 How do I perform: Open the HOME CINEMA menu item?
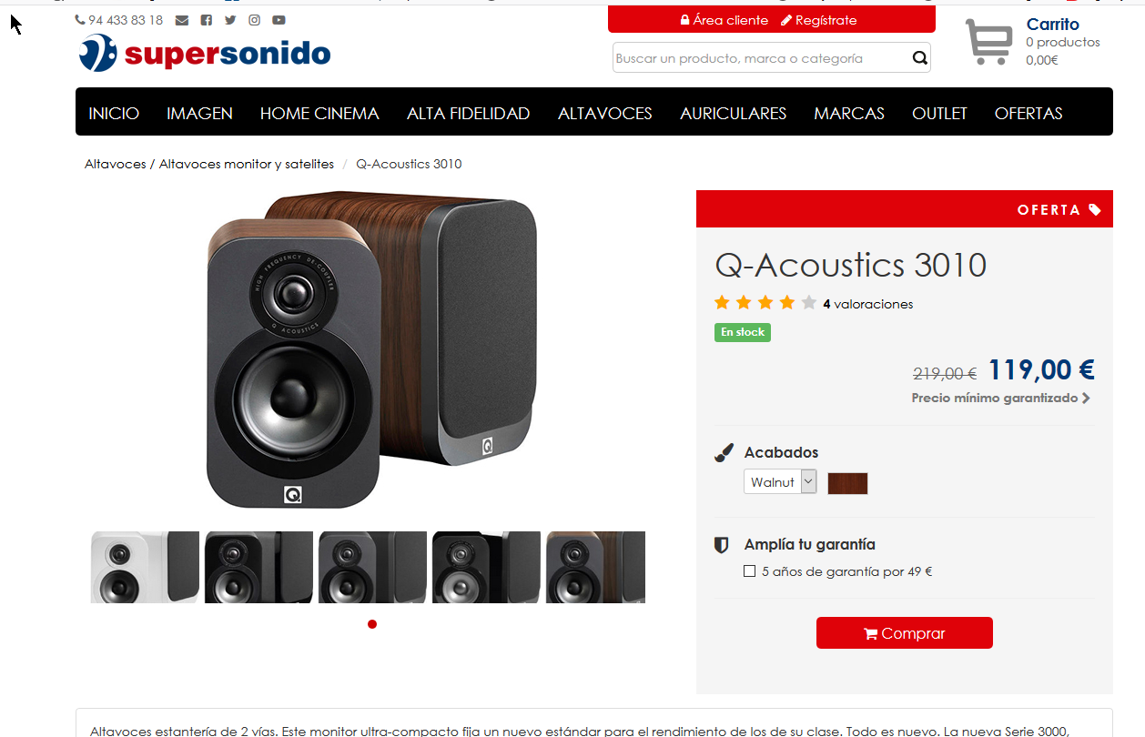tap(319, 114)
